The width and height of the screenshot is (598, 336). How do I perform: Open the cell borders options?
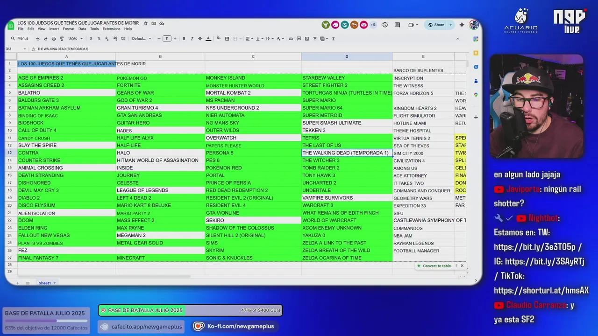pyautogui.click(x=227, y=39)
